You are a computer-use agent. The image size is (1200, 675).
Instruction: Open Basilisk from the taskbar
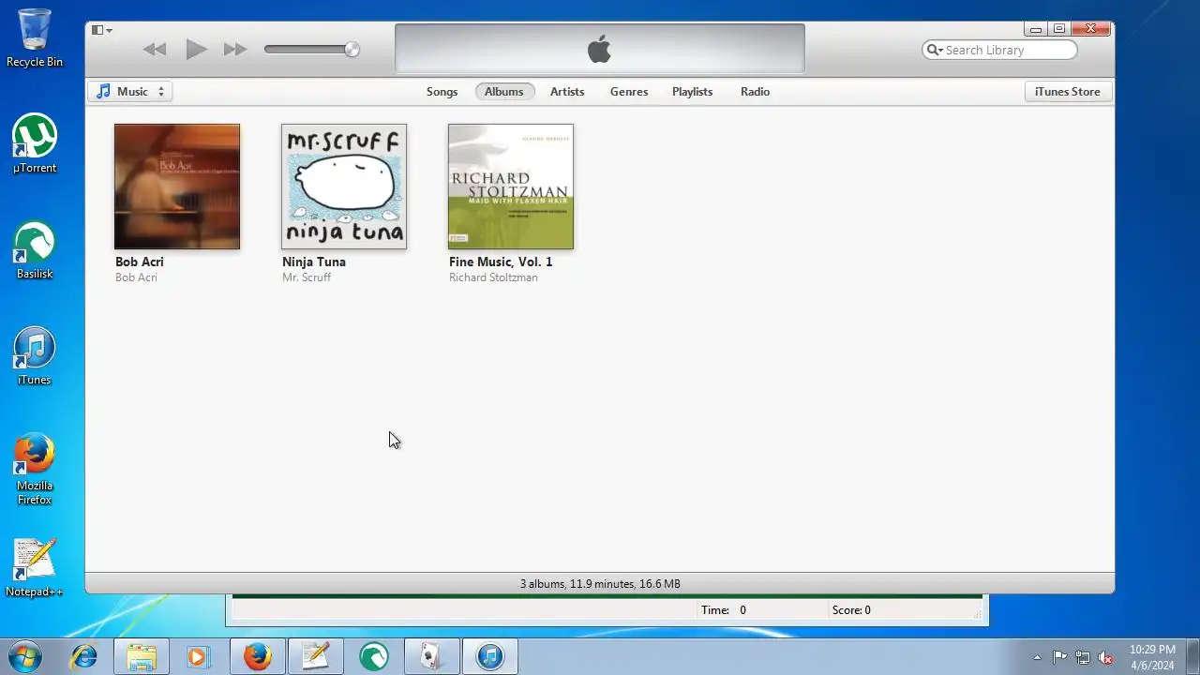point(373,656)
